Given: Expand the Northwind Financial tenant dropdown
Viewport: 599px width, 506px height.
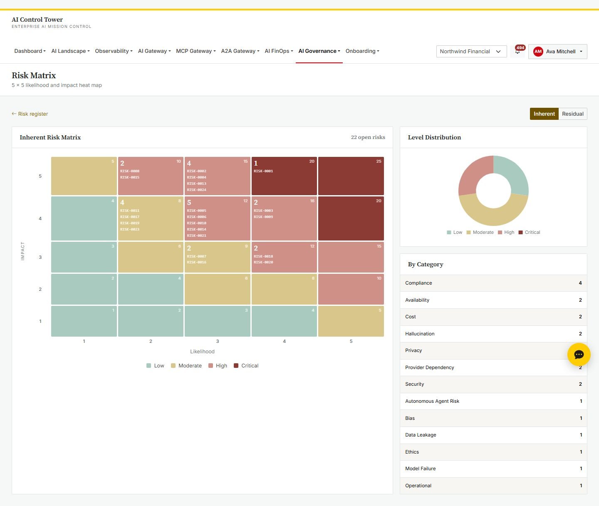Looking at the screenshot, I should 471,52.
